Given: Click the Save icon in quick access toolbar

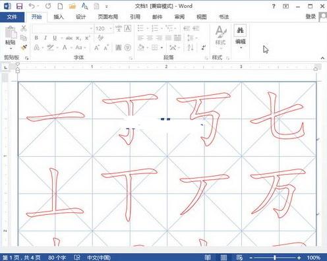Looking at the screenshot, I should pos(20,6).
